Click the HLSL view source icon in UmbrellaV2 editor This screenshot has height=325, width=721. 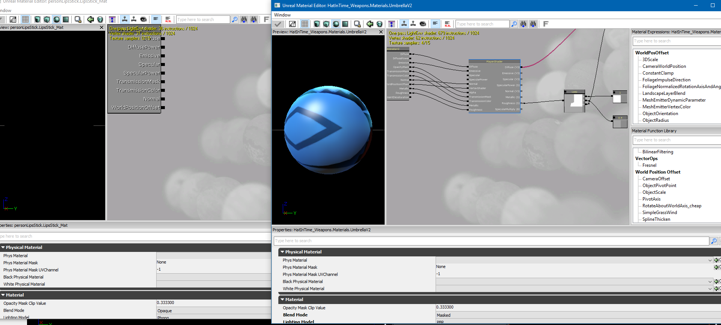[448, 24]
